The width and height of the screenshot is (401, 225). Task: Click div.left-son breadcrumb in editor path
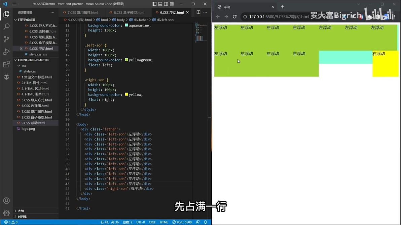pyautogui.click(x=162, y=20)
